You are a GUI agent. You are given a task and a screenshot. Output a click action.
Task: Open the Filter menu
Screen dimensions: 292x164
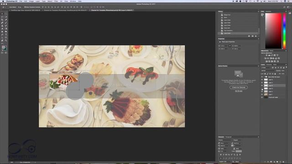(56, 1)
